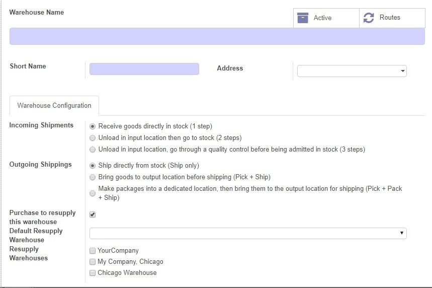
Task: Select Pick + Ship outgoing option
Action: point(93,177)
